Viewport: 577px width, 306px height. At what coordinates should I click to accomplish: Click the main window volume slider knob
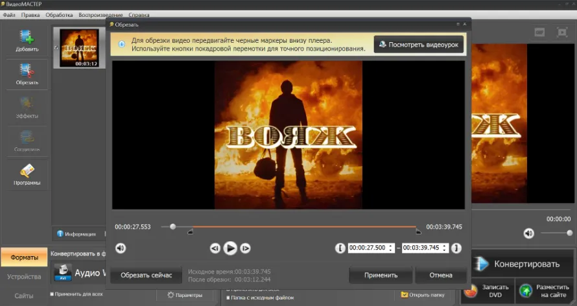pyautogui.click(x=570, y=233)
